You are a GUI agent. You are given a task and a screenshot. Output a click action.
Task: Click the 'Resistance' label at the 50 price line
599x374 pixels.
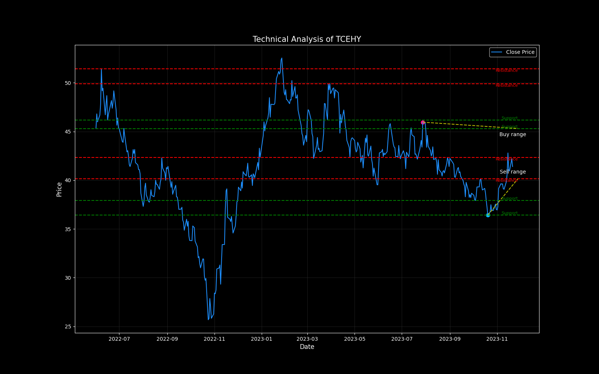507,86
